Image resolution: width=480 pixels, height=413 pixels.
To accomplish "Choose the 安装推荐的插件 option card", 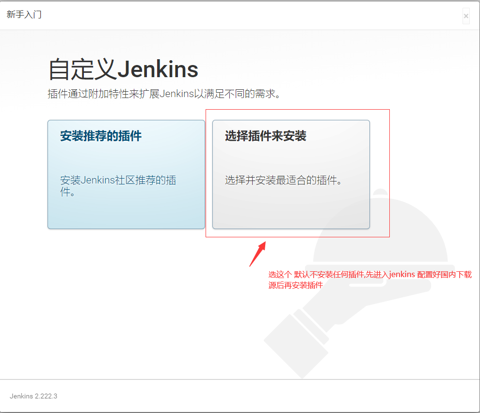I will coord(126,174).
